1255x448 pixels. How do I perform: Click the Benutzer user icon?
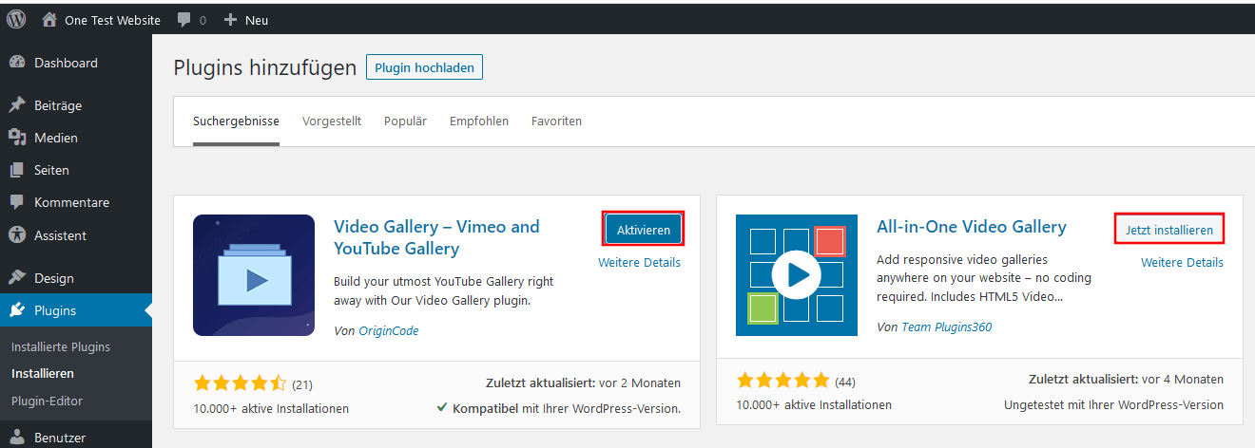16,438
